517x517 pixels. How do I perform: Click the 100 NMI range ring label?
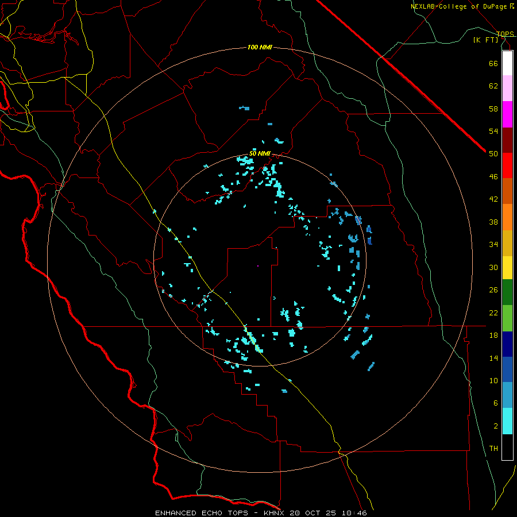[260, 48]
